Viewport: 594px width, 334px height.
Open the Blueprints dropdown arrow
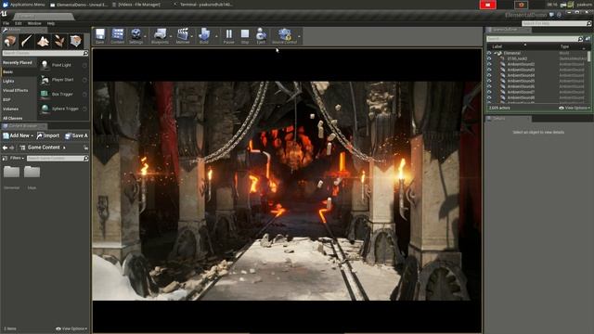171,37
